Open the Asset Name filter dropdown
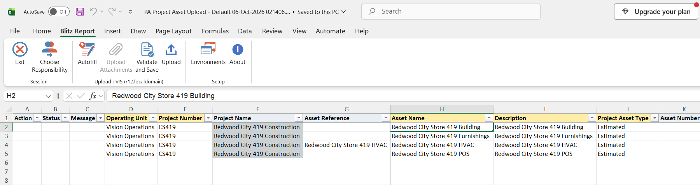 click(x=489, y=118)
